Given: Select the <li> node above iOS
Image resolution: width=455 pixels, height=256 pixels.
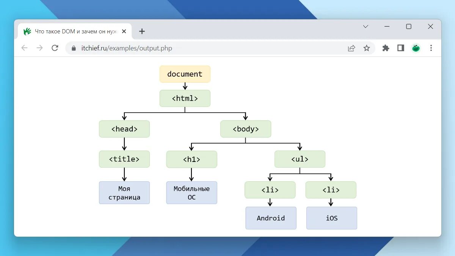Looking at the screenshot, I should pyautogui.click(x=331, y=190).
